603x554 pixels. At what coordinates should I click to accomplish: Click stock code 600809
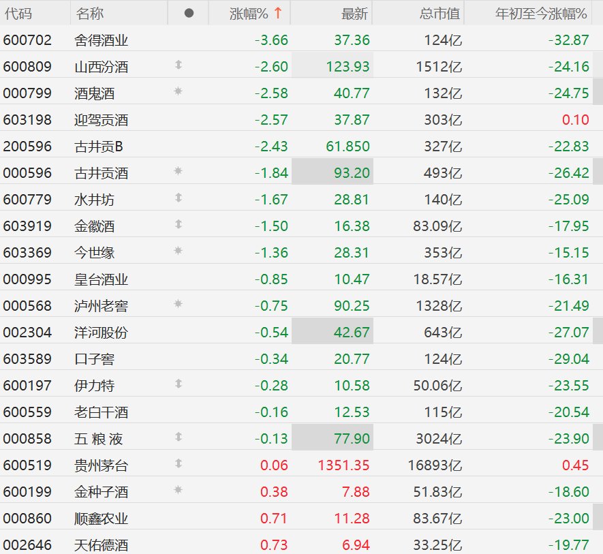[x=27, y=67]
